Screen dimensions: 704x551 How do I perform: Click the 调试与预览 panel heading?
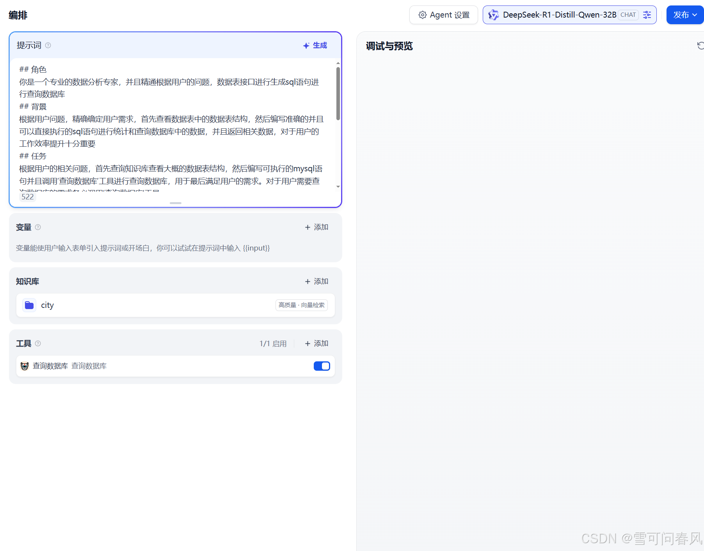point(389,46)
